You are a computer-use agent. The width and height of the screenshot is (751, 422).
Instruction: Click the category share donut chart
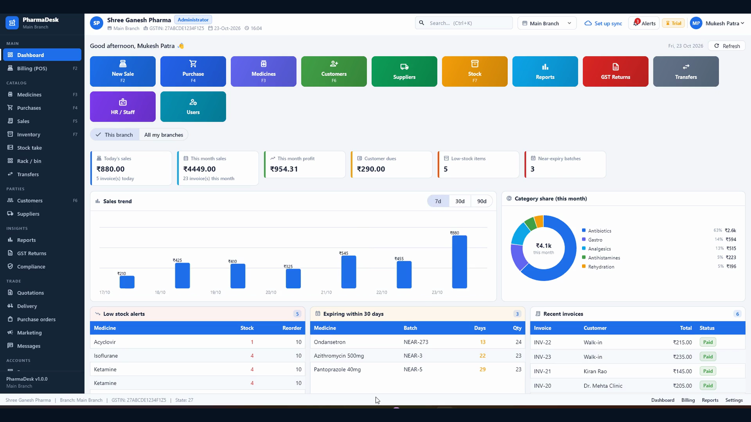click(x=544, y=248)
